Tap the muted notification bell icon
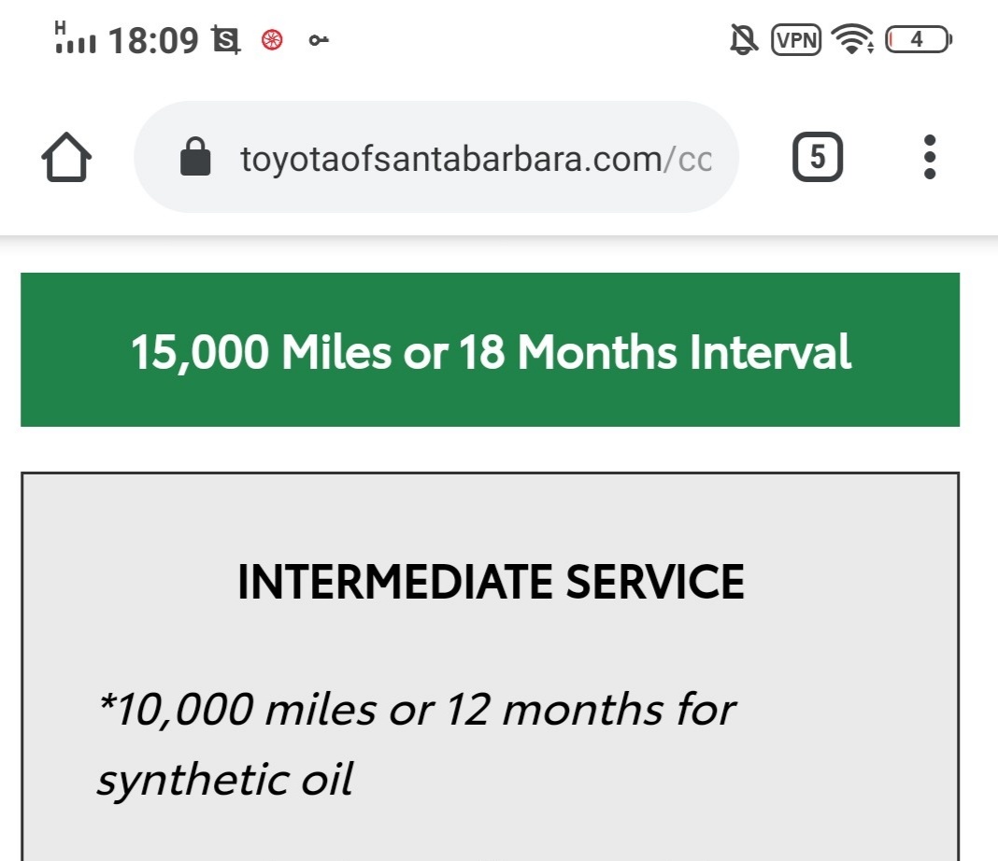 point(744,39)
